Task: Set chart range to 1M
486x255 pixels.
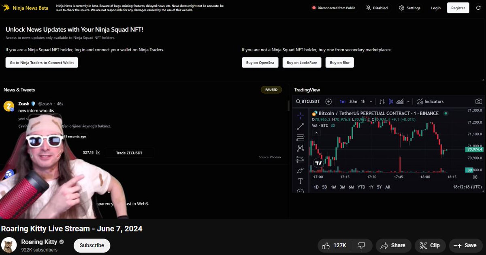Action: click(333, 187)
